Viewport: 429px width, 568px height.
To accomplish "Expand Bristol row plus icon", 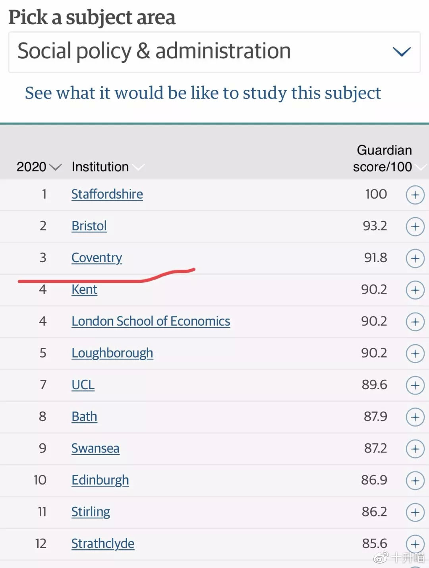I will (x=415, y=227).
